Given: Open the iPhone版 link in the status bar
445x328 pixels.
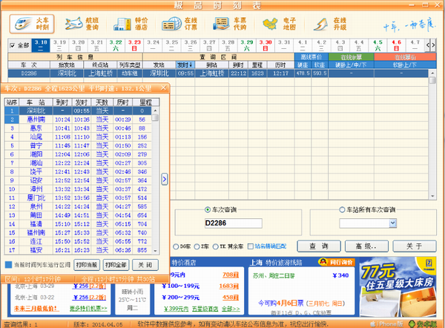Looking at the screenshot, I should (x=387, y=324).
